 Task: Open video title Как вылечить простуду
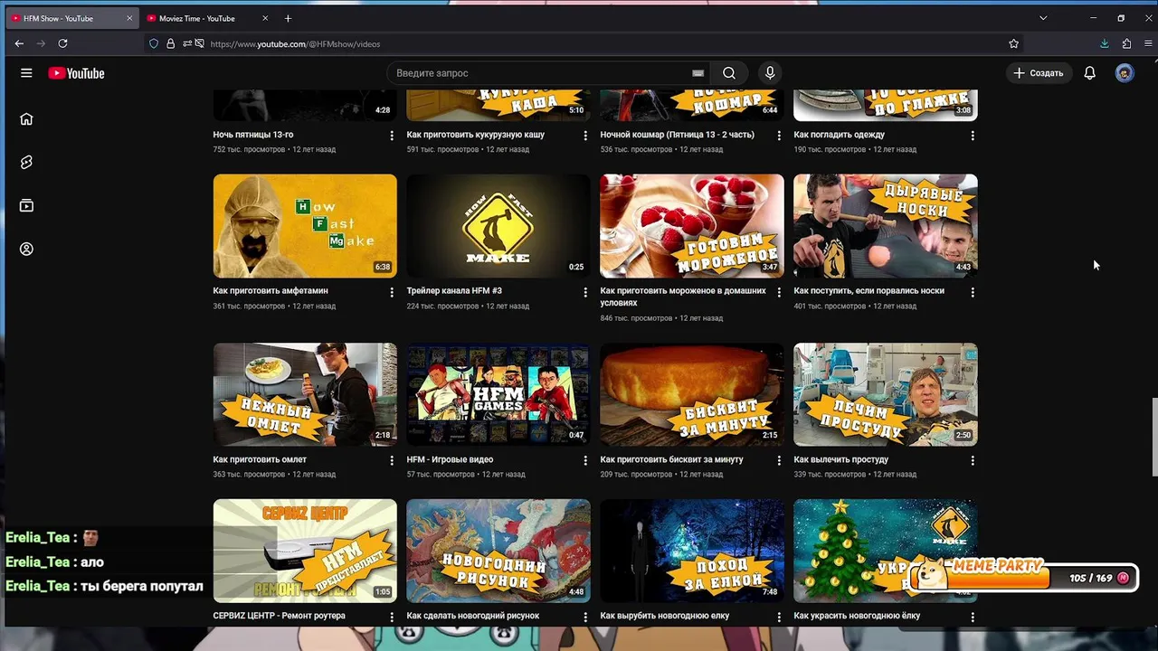[840, 459]
